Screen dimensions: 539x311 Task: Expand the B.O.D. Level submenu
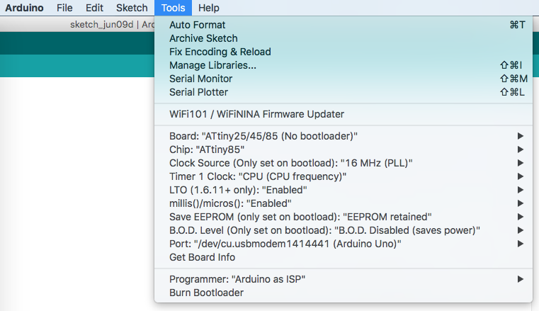(344, 230)
